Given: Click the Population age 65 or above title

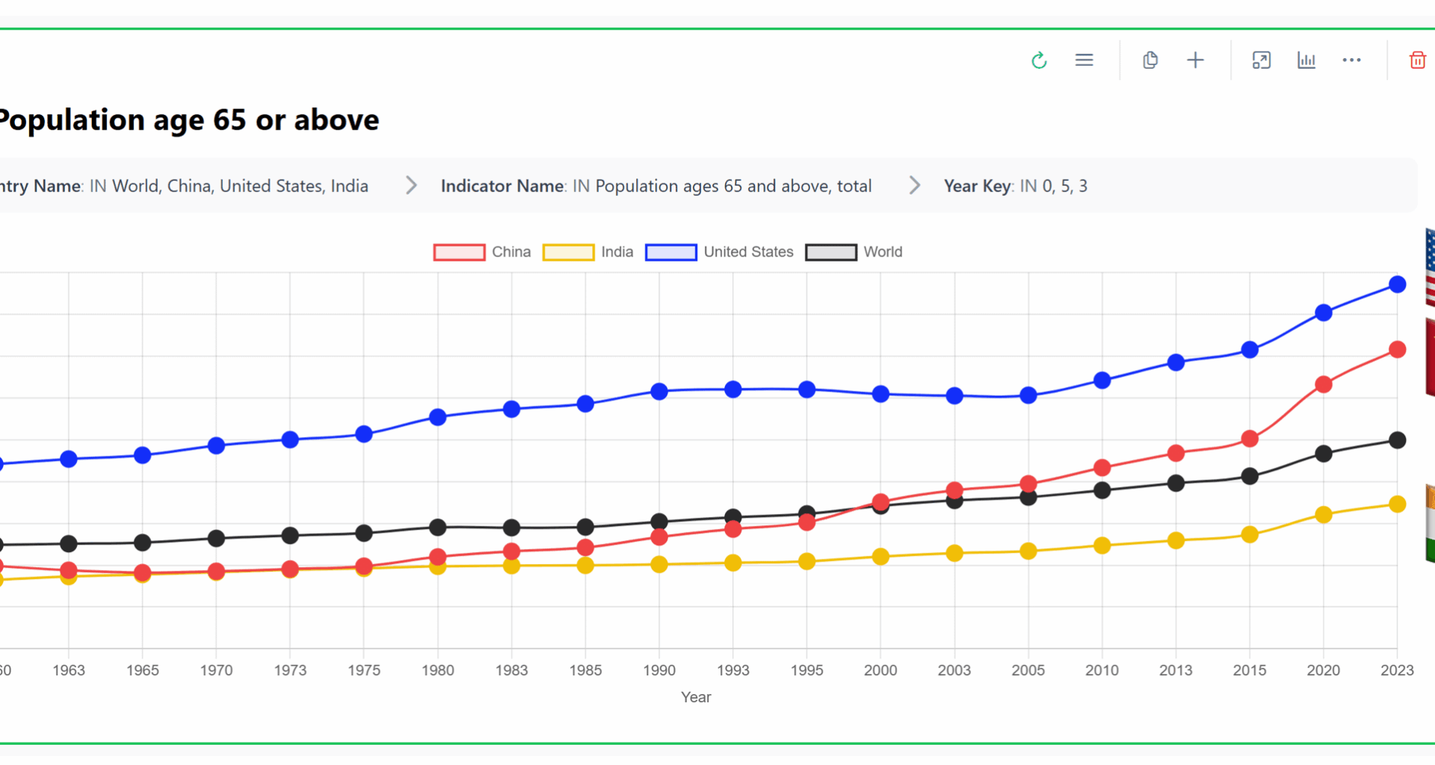Looking at the screenshot, I should tap(190, 120).
